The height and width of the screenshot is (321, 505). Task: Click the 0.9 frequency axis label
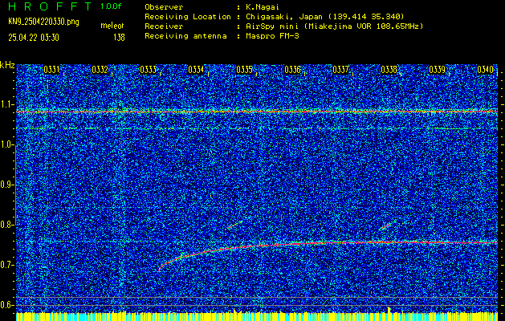point(6,185)
